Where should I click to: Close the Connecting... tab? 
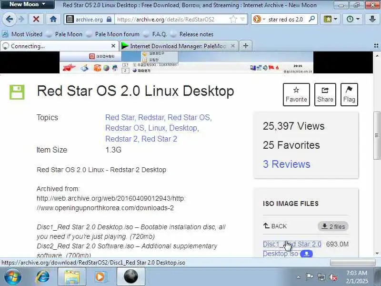[x=113, y=46]
